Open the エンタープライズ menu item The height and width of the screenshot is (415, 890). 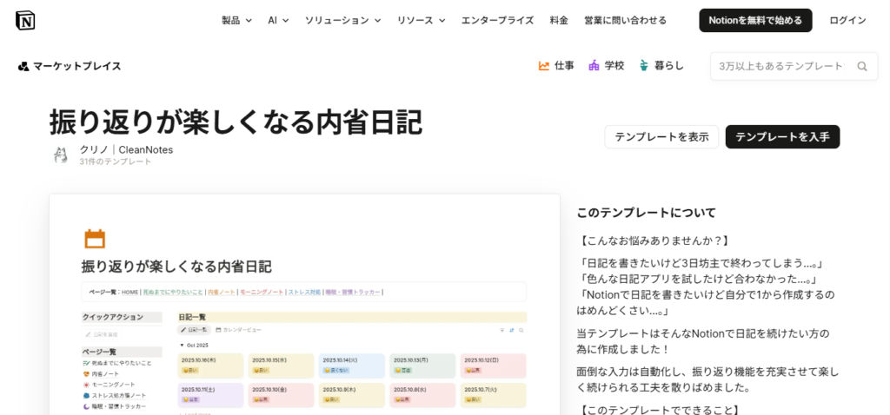click(497, 20)
